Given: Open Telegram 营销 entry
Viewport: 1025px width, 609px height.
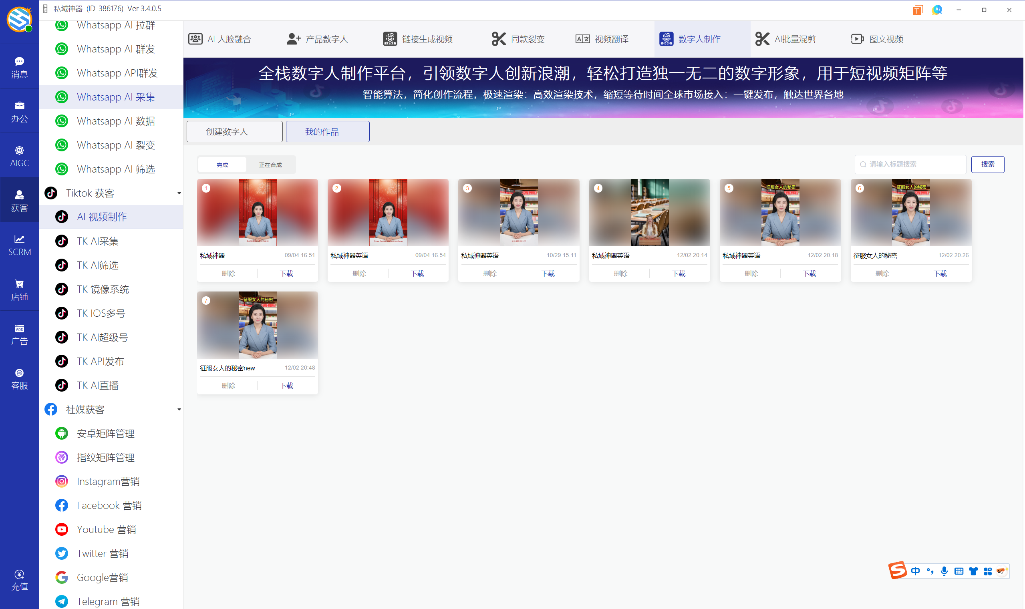Looking at the screenshot, I should point(108,601).
